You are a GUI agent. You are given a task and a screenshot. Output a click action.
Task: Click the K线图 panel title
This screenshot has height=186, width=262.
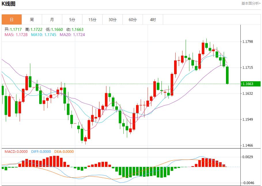pos(9,4)
